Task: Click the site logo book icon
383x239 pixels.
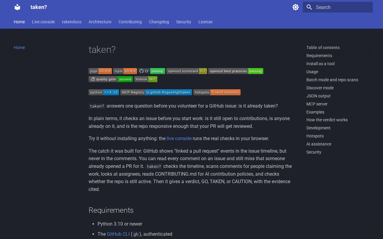Action: 17,7
